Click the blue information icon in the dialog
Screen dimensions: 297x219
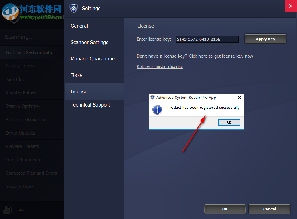tap(157, 110)
